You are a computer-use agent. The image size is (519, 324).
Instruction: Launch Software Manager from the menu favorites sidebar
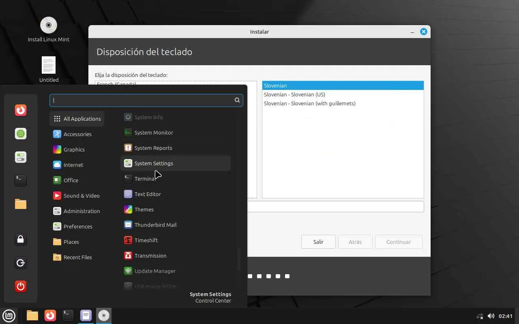tap(21, 134)
